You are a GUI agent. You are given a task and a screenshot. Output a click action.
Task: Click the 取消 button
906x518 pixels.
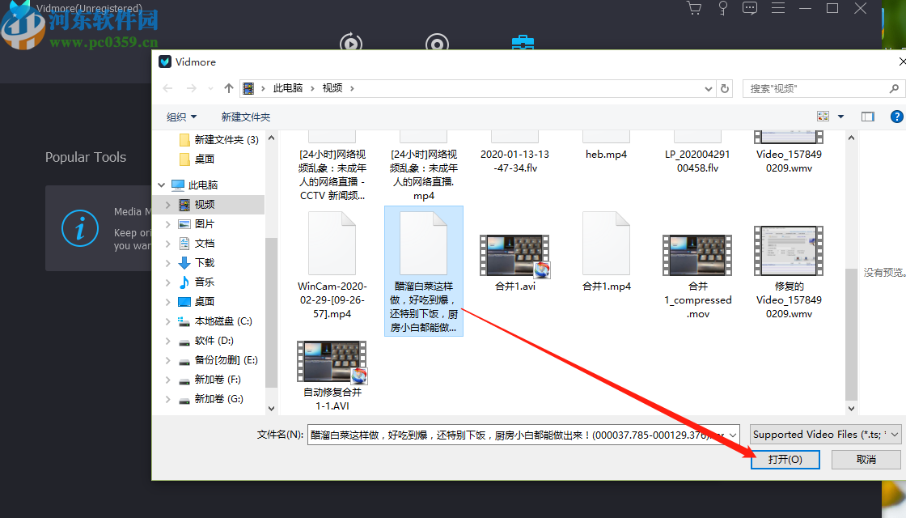click(866, 460)
